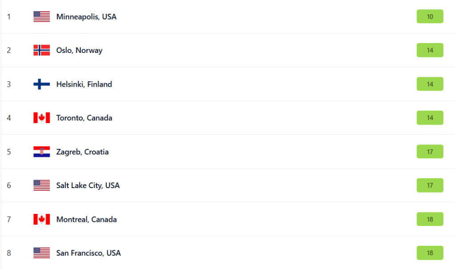Viewport: 455px width, 269px height.
Task: Open the Oslo, Norway city link
Action: point(79,50)
